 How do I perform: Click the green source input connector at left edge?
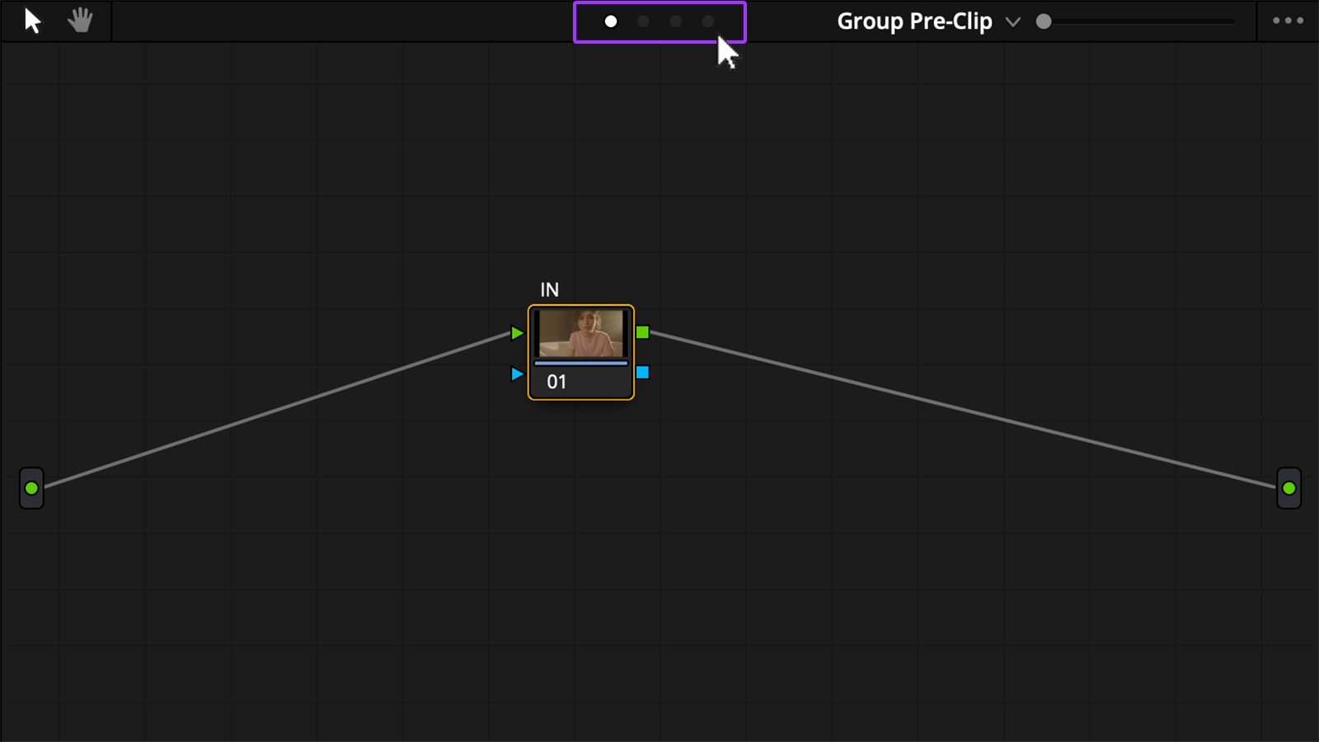click(31, 488)
